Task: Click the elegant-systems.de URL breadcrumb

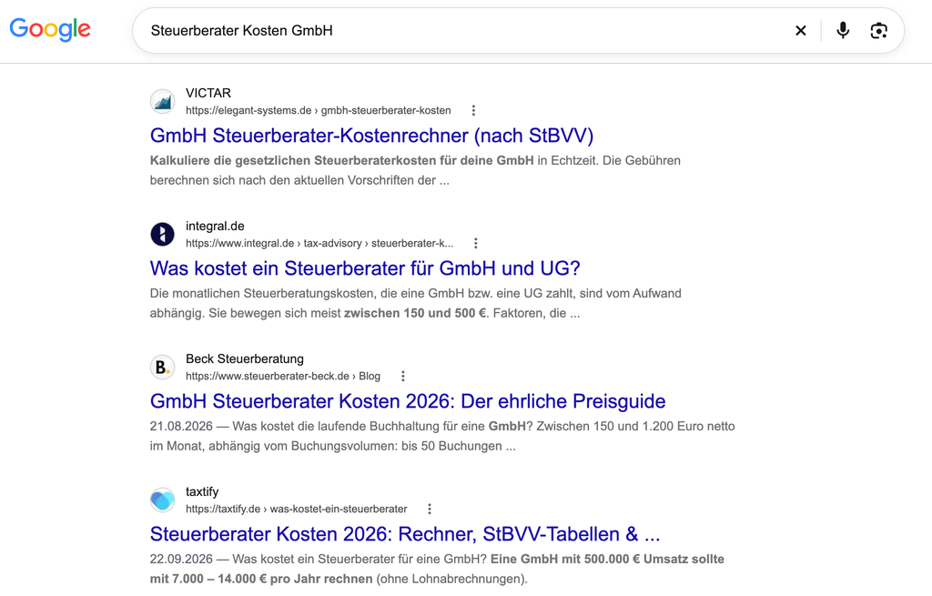Action: click(x=318, y=110)
